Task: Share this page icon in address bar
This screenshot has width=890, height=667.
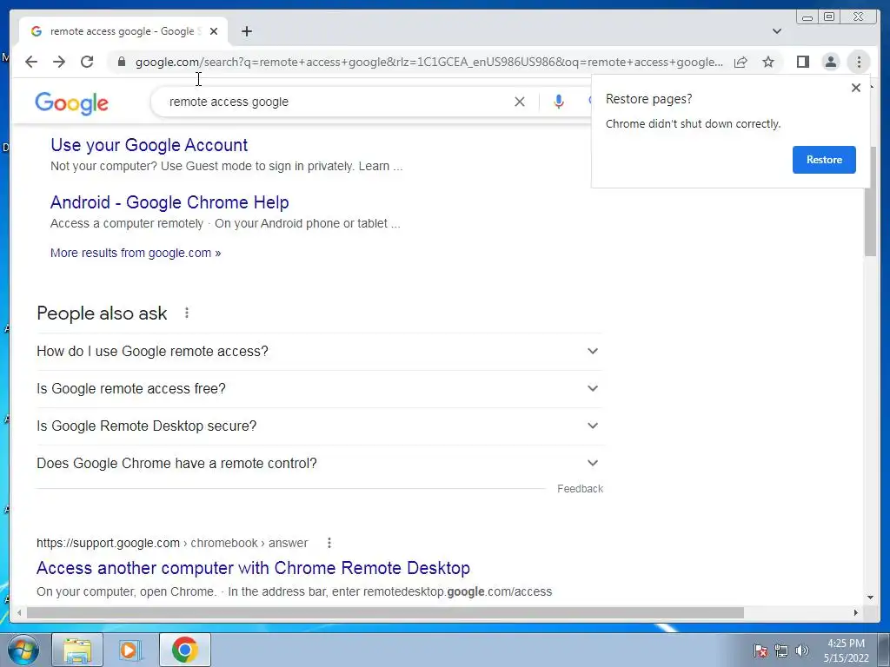Action: 741,62
